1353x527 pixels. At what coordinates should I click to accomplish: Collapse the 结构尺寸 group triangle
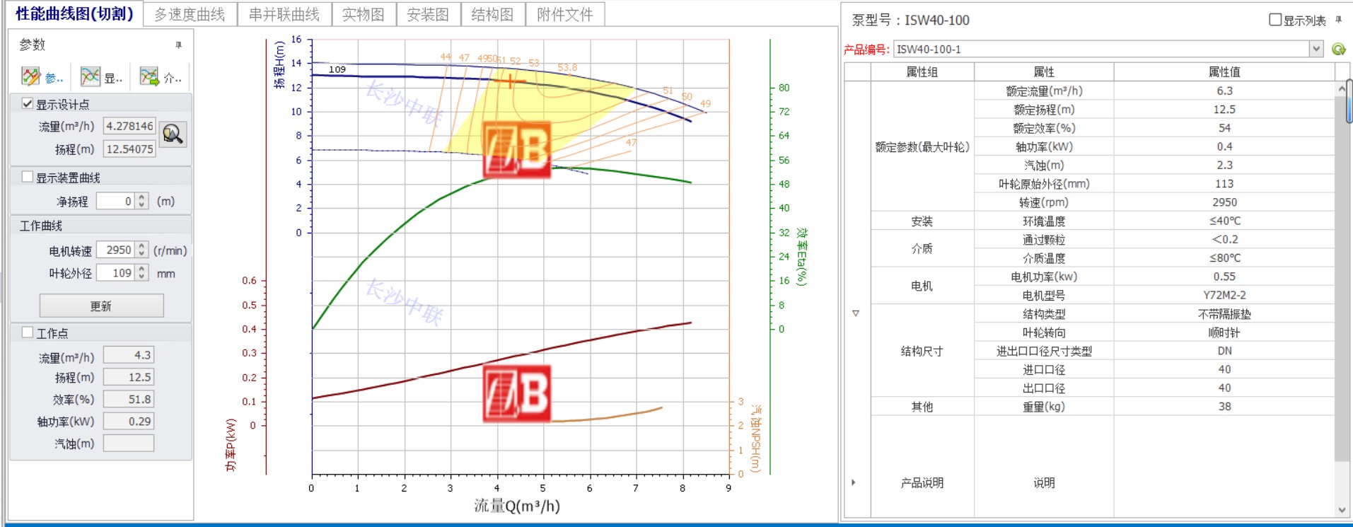856,313
